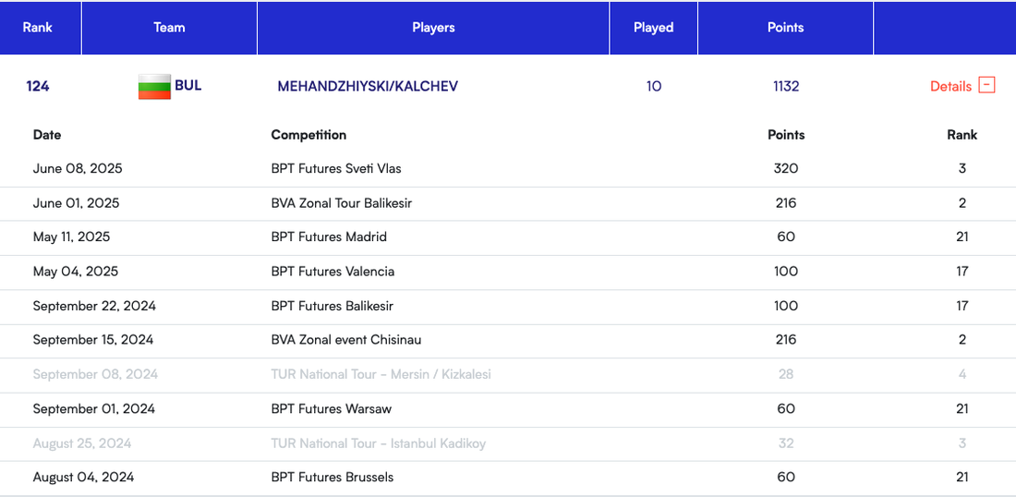Click BPT Futures Balikesir competition
The image size is (1016, 497).
334,306
